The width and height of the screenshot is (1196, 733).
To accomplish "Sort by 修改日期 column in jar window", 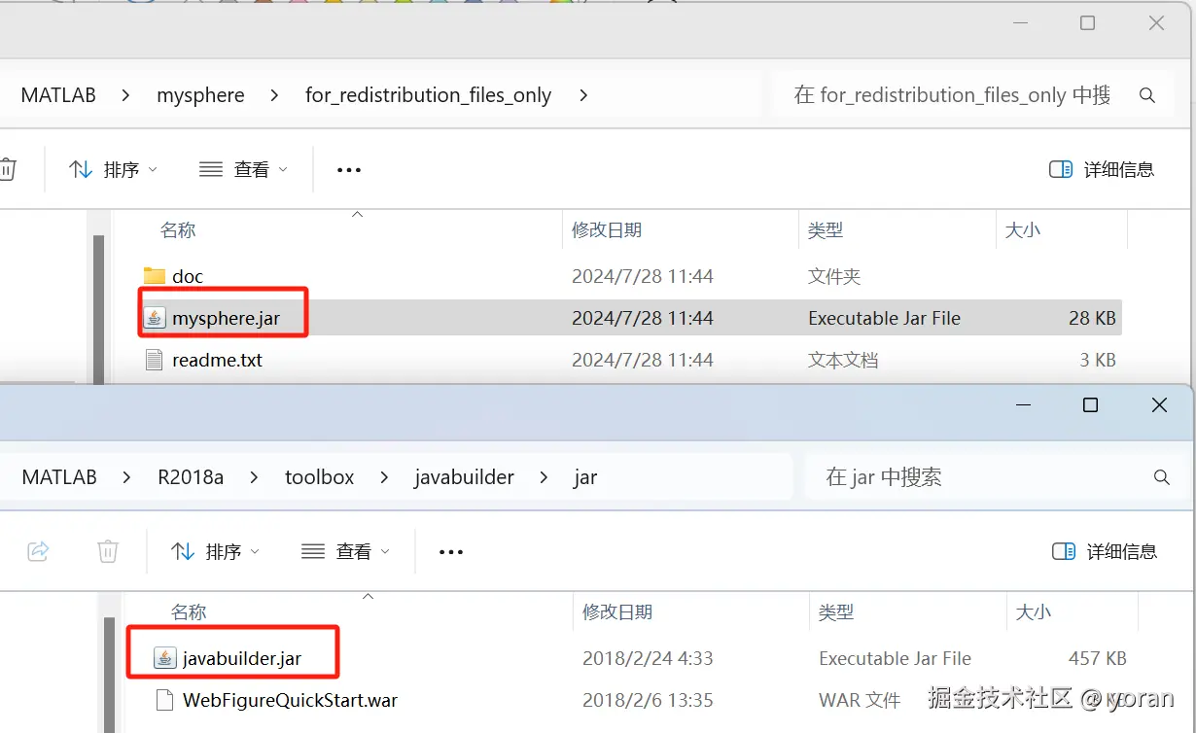I will pos(617,612).
